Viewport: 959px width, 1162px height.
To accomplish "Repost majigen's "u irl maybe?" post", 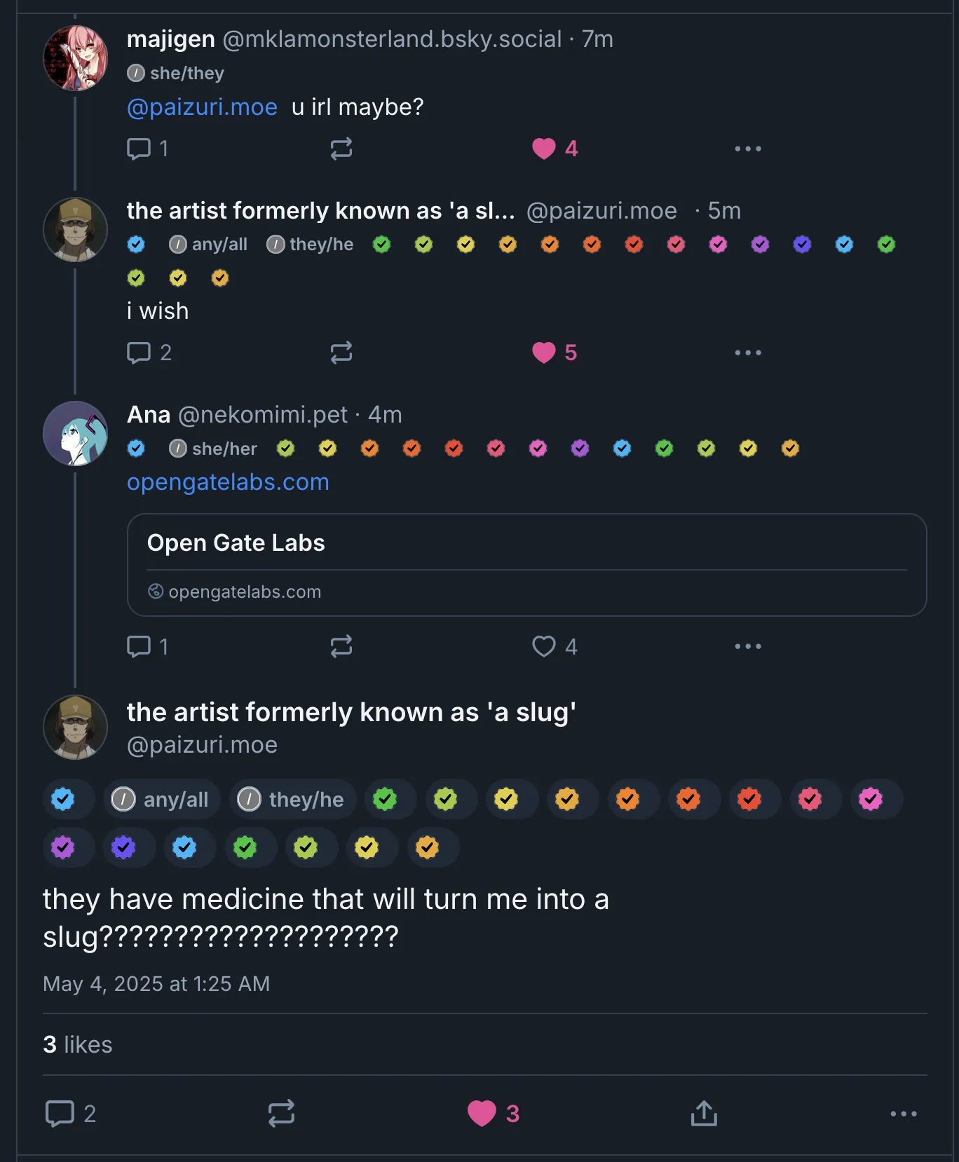I will click(341, 149).
